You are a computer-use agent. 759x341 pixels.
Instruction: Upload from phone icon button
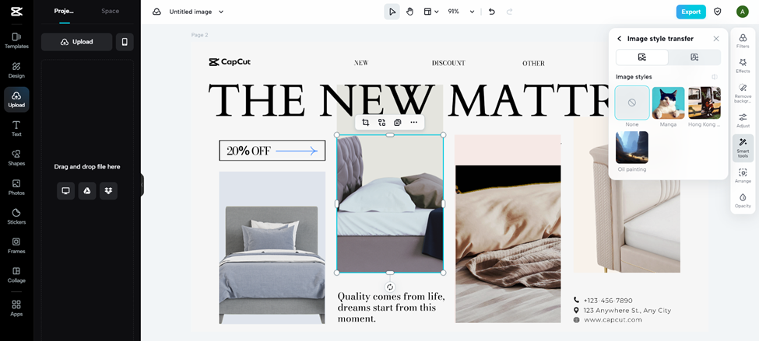click(x=125, y=42)
